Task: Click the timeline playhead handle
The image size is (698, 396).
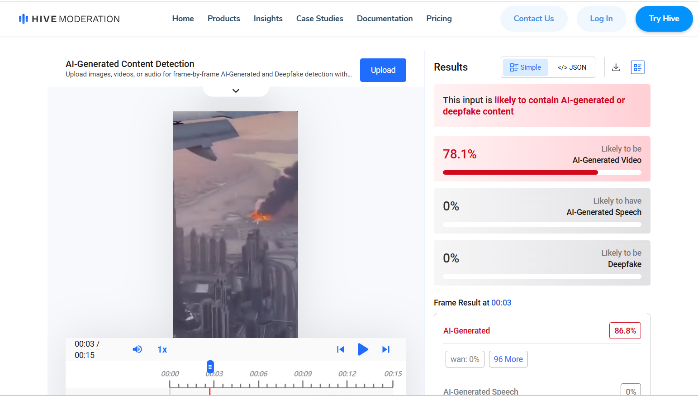Action: tap(210, 367)
